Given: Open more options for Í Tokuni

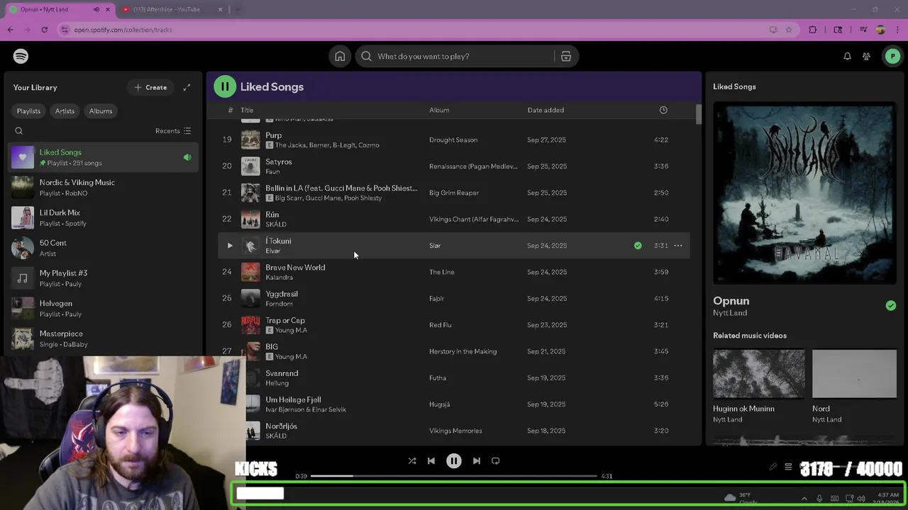Looking at the screenshot, I should pos(678,246).
